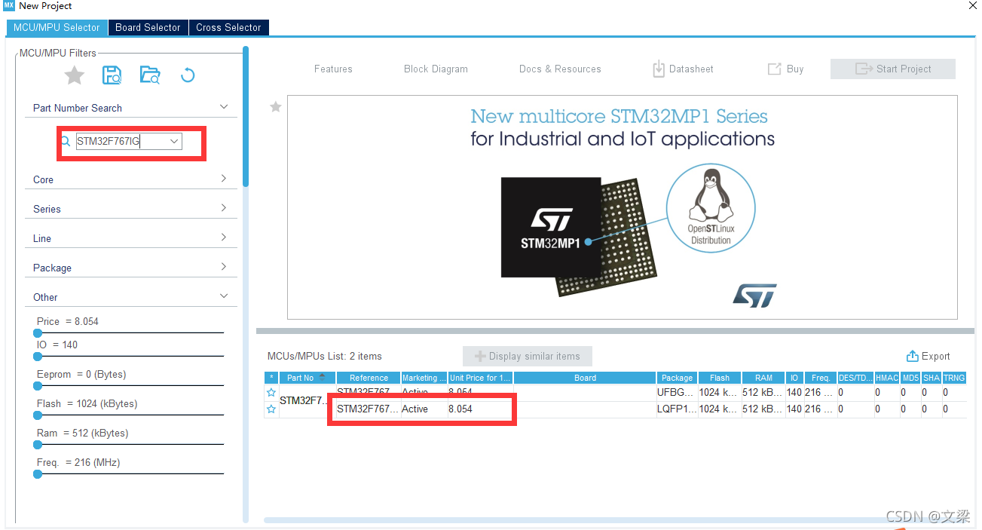Click the HMAC column header
Screen dimensions: 982x530
coord(887,378)
